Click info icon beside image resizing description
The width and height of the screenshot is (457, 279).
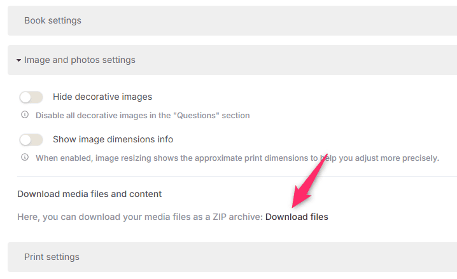click(25, 157)
